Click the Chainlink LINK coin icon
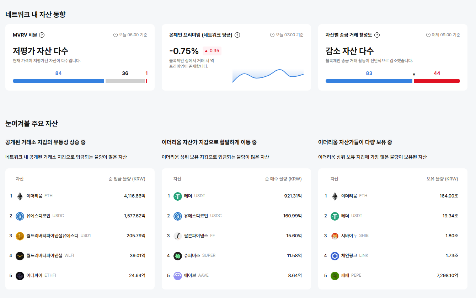This screenshot has height=298, width=476. point(334,255)
